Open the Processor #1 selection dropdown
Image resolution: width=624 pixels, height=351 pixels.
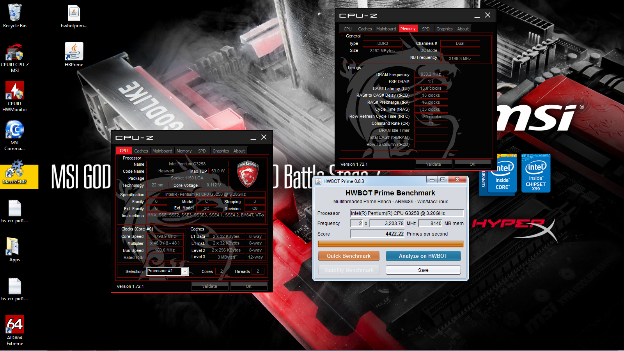[x=168, y=271]
